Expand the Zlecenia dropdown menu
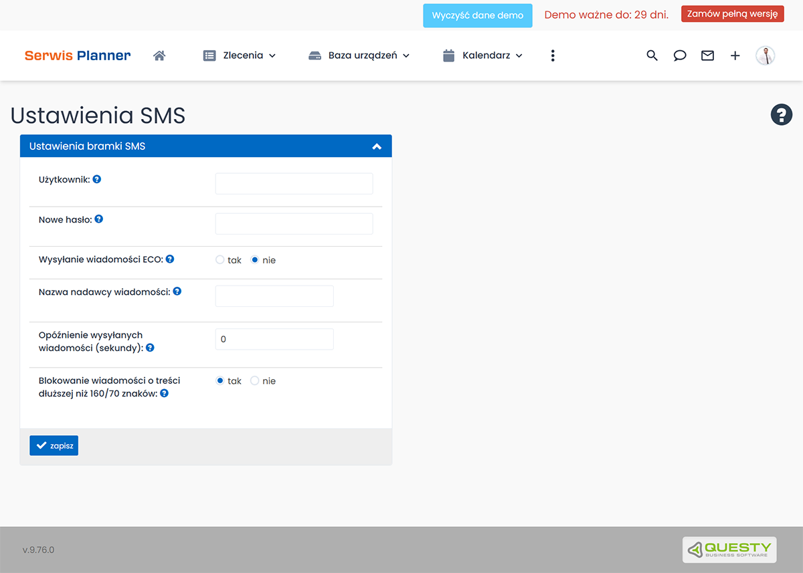Screen dimensions: 803x573 click(x=239, y=55)
